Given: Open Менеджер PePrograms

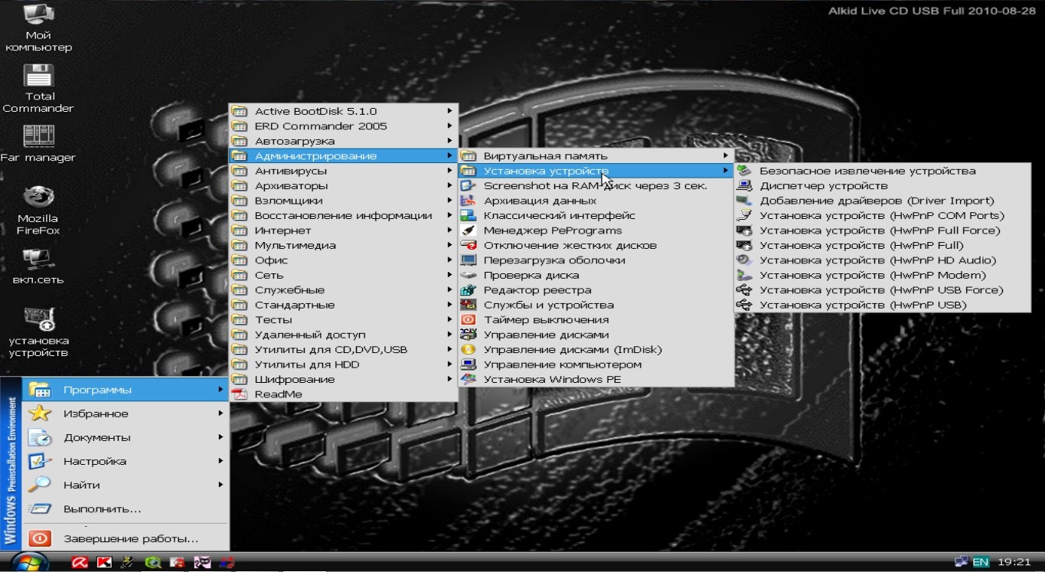Looking at the screenshot, I should 596,230.
